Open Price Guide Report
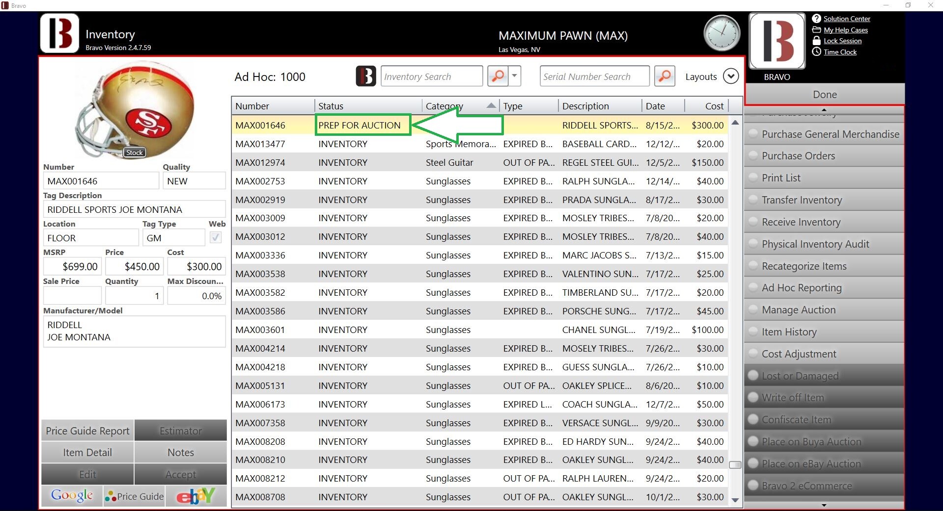 (x=87, y=431)
